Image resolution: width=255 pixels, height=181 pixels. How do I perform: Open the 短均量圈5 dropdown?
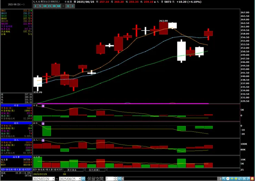click(106, 170)
